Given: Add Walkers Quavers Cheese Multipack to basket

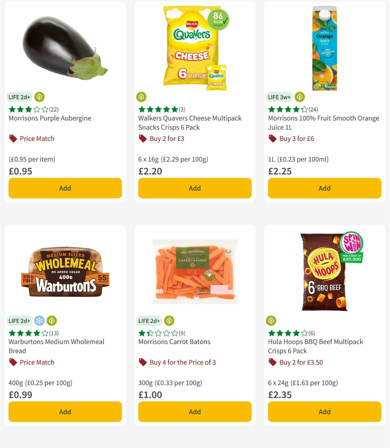Looking at the screenshot, I should (194, 188).
